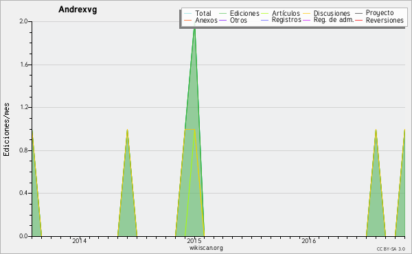Screen dimensions: 412x254
Task: Click the 1.6 y-axis value
Action: pos(23,65)
